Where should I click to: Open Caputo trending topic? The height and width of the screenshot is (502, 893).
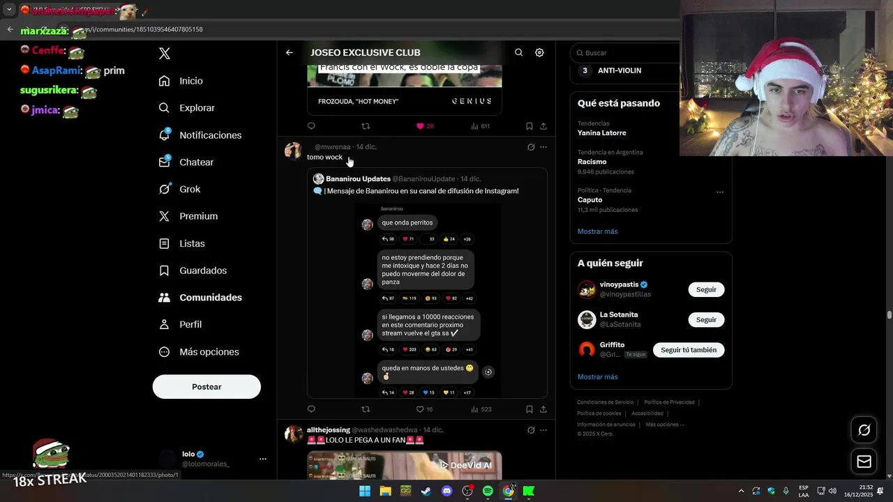[x=590, y=199]
